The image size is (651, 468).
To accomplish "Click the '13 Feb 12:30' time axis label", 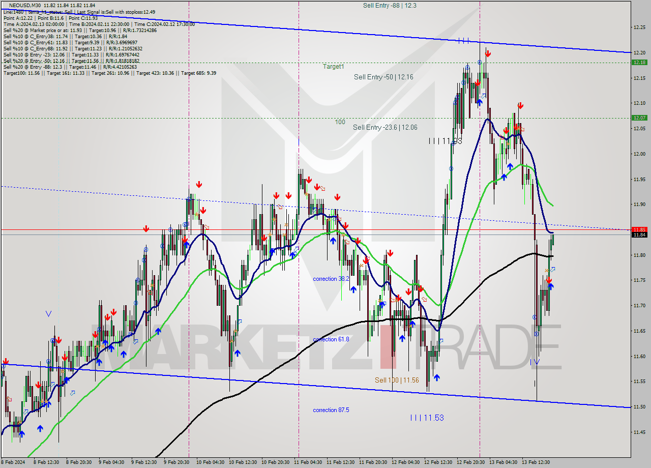I will 536,462.
